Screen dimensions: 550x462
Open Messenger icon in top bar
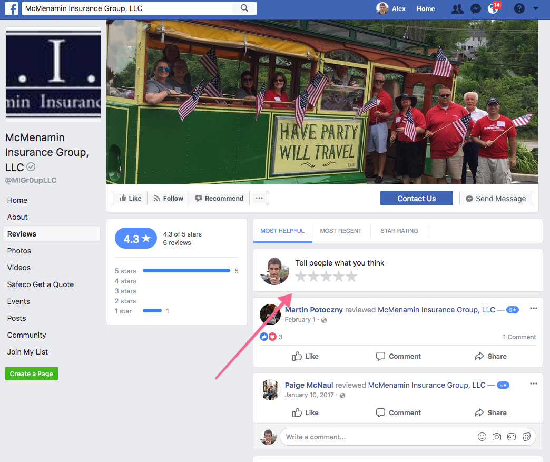coord(475,9)
